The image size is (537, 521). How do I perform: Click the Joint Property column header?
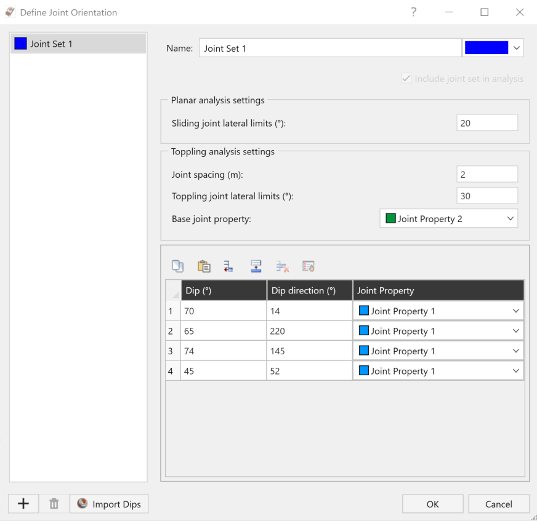(x=438, y=290)
